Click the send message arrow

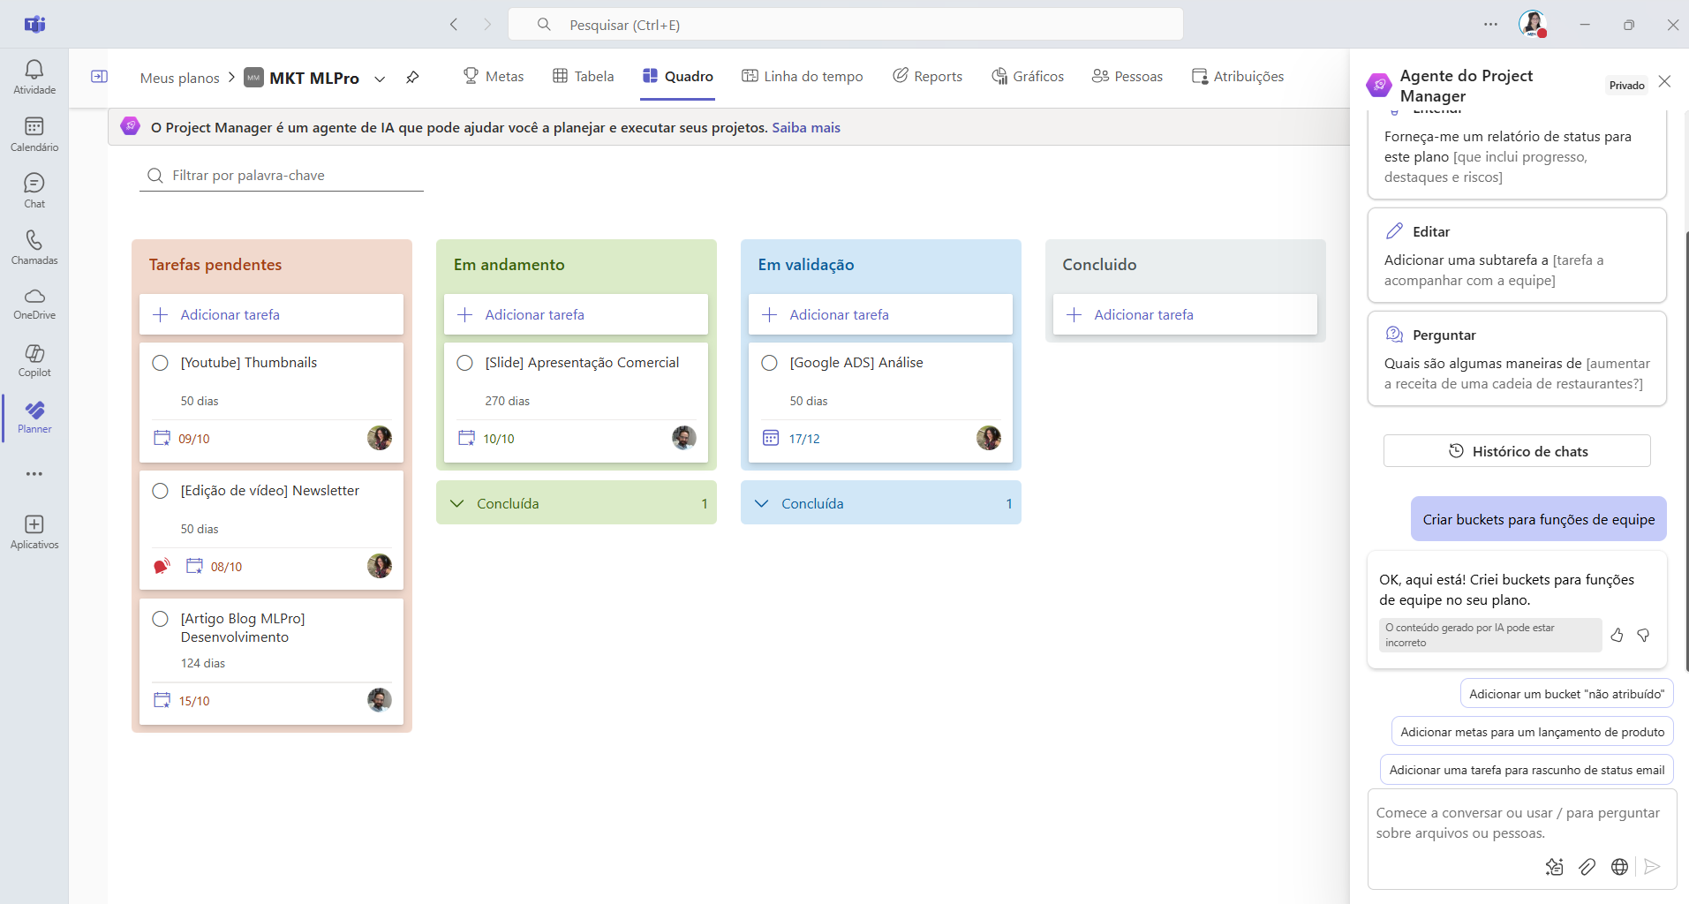coord(1652,867)
